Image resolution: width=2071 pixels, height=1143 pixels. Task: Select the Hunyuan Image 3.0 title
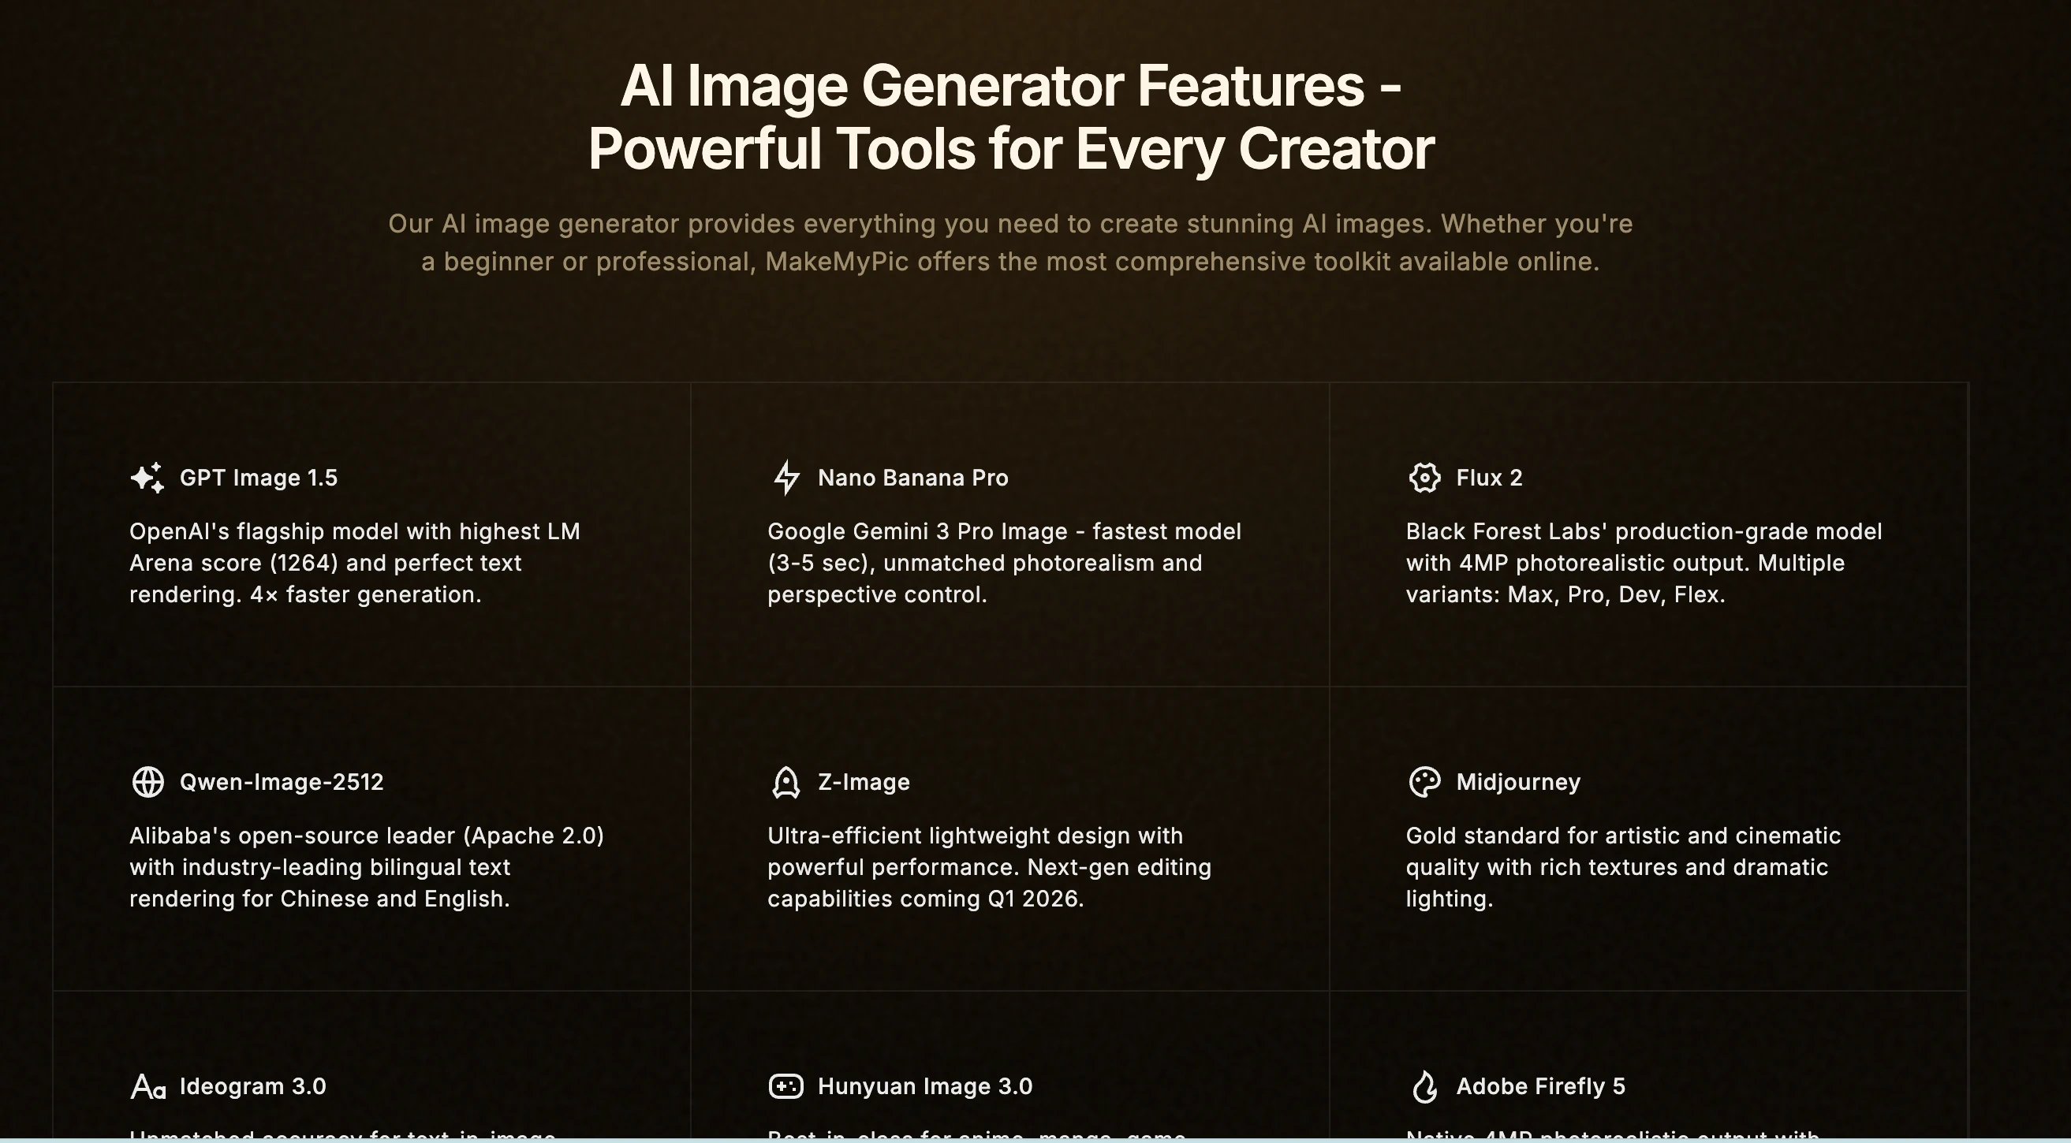[x=924, y=1087]
